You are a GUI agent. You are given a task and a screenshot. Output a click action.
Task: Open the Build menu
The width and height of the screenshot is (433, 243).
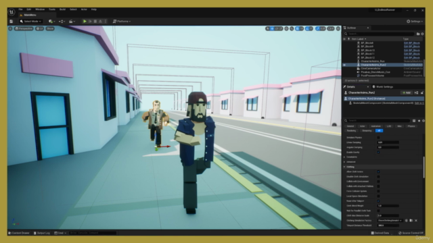(x=62, y=9)
